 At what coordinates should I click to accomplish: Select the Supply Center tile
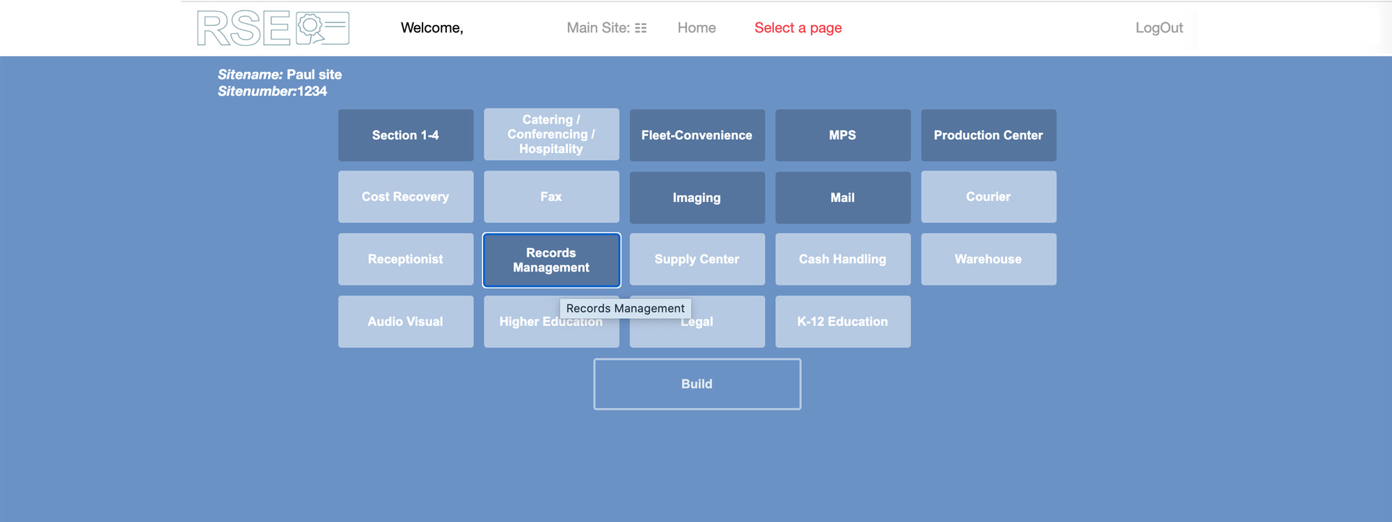tap(697, 259)
